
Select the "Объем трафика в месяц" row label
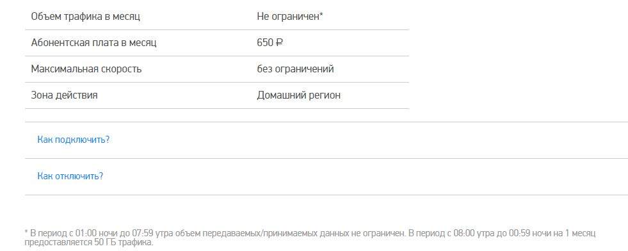pos(86,17)
